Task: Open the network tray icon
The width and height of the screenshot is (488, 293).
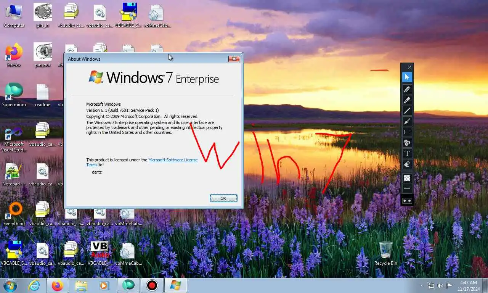Action: click(x=431, y=286)
